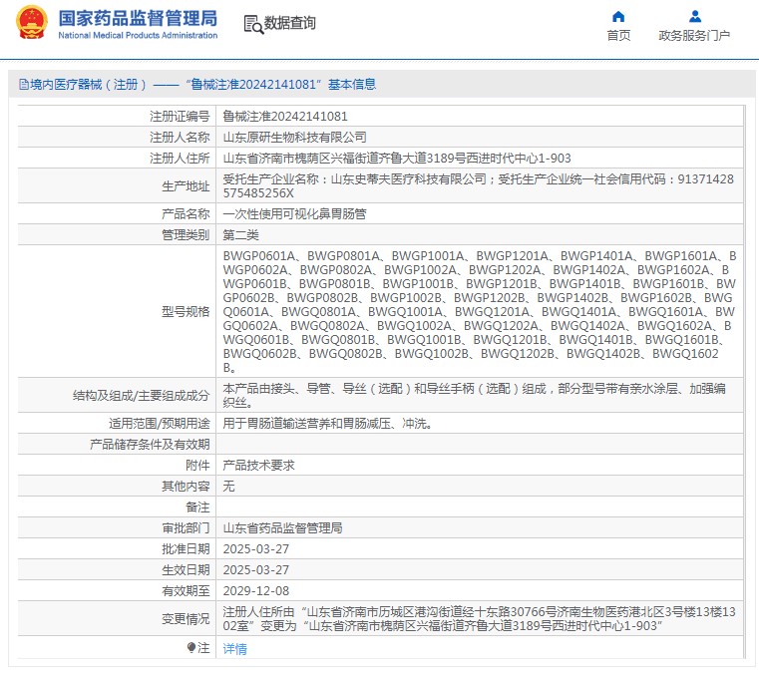Screen dimensions: 759x674
Task: Click the 变更情况 row label
Action: click(x=186, y=619)
